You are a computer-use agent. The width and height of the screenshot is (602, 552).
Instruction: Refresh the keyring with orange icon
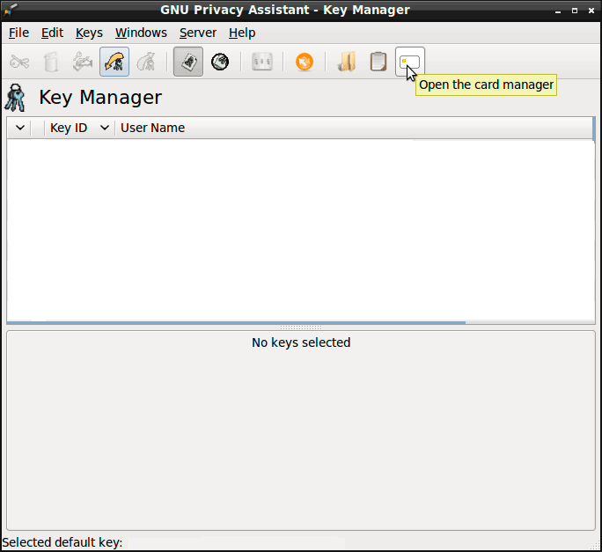click(x=305, y=62)
